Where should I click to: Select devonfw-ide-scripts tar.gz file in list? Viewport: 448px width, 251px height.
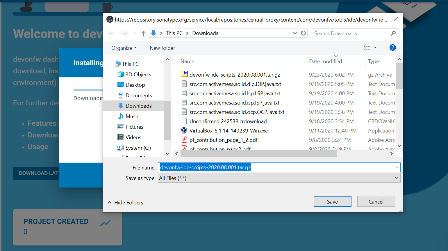coord(234,75)
